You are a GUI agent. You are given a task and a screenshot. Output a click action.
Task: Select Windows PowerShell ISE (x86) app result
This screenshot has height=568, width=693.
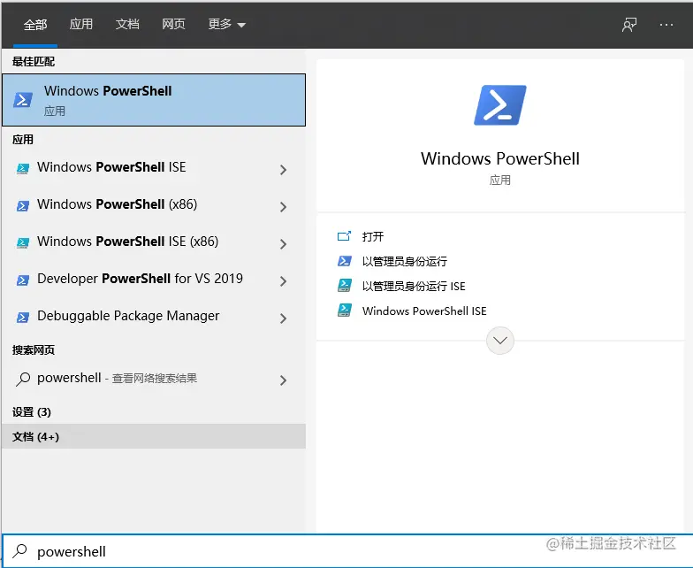pos(154,242)
